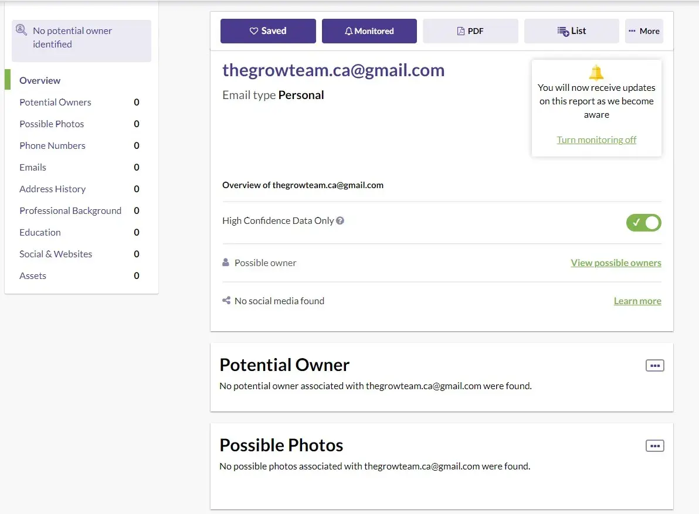Open the List menu button
The width and height of the screenshot is (699, 514).
[x=571, y=31]
